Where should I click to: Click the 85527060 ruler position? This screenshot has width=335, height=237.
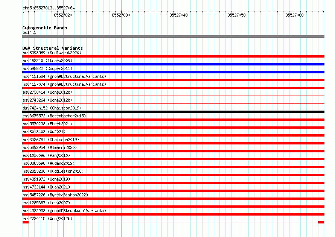click(294, 15)
